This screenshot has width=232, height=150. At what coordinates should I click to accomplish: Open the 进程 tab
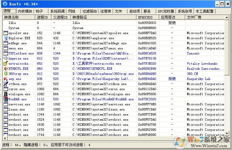[x=9, y=11]
